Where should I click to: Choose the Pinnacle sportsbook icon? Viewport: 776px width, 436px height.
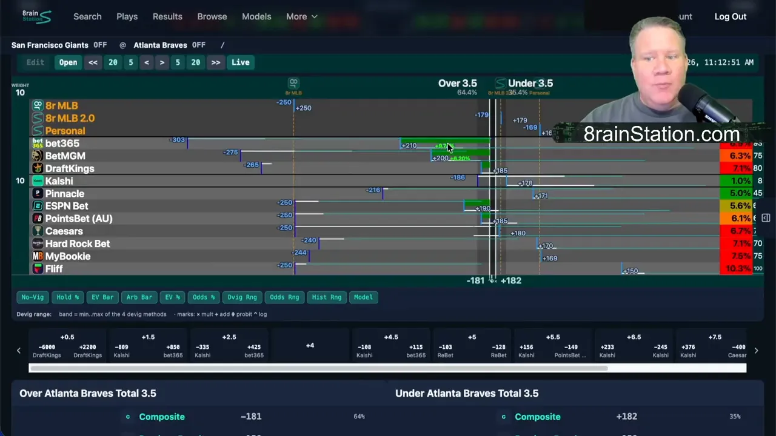[38, 194]
